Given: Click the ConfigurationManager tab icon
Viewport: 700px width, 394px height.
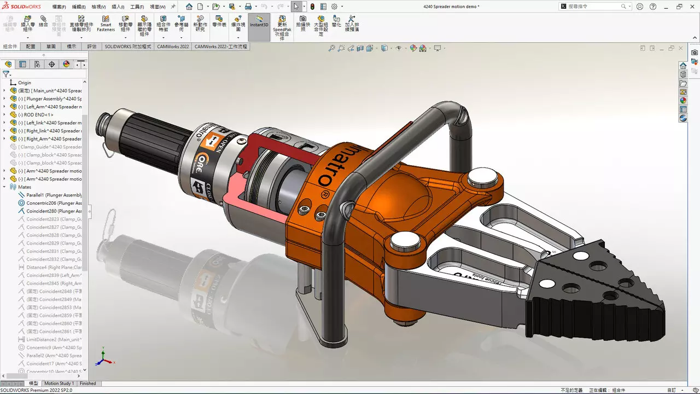Looking at the screenshot, I should (x=37, y=64).
